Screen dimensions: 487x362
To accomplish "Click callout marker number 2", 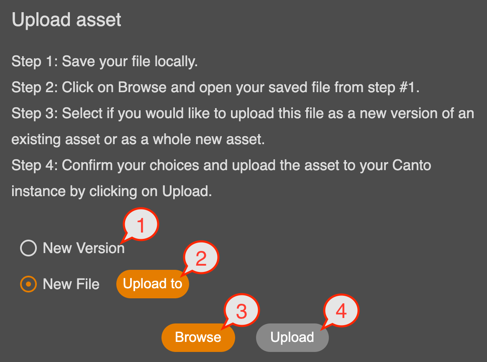I will click(201, 259).
